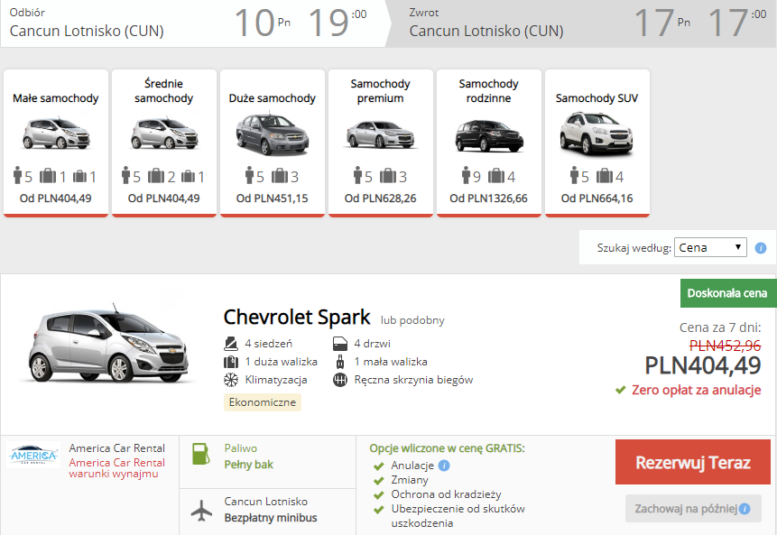Click the passenger icon in Małe samochody card
This screenshot has height=535, width=777.
pos(18,175)
